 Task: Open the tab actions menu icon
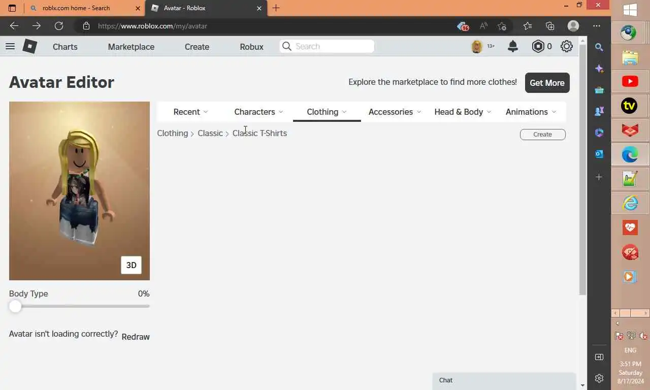tap(12, 8)
